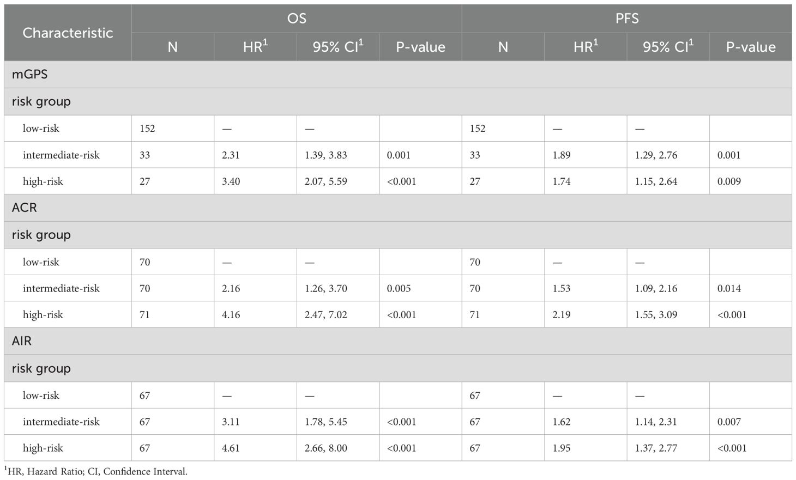Click the mGPS section row label

tap(30, 74)
